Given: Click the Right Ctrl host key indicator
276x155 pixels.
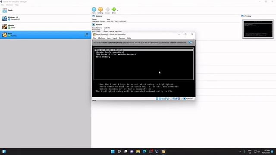Looking at the screenshot, I should [x=188, y=99].
